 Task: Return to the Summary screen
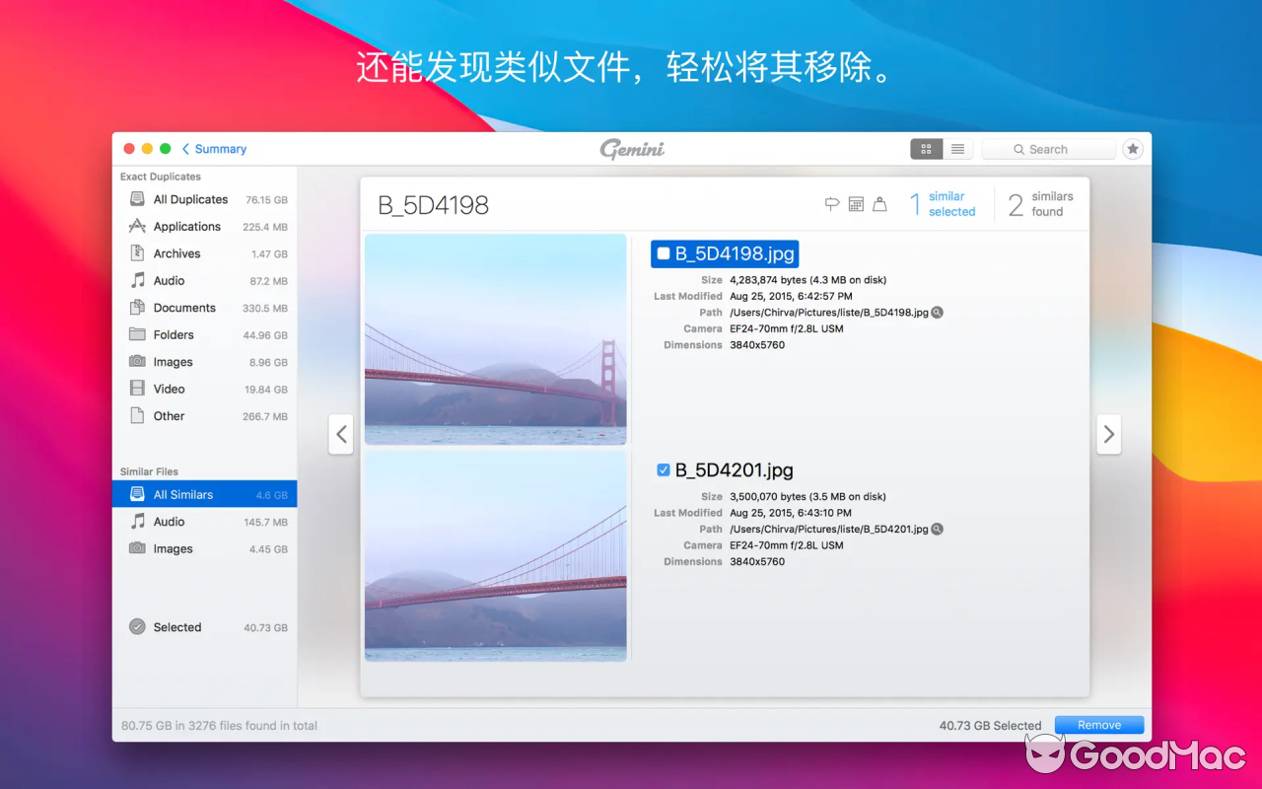click(214, 148)
